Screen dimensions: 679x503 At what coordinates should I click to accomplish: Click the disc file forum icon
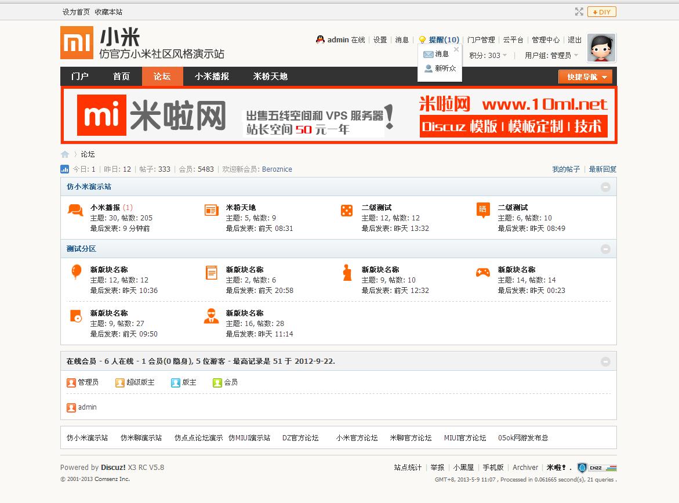click(76, 316)
